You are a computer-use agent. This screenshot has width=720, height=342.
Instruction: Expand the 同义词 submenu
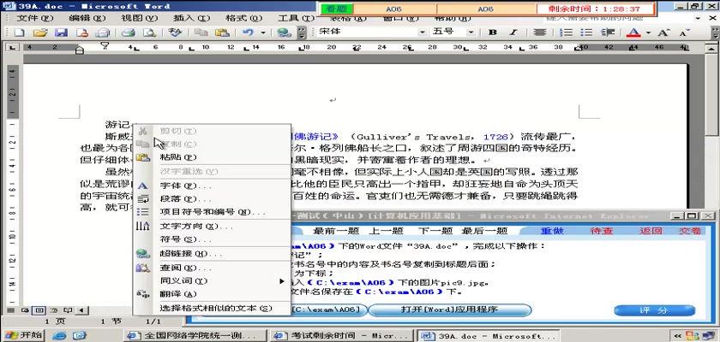point(212,280)
